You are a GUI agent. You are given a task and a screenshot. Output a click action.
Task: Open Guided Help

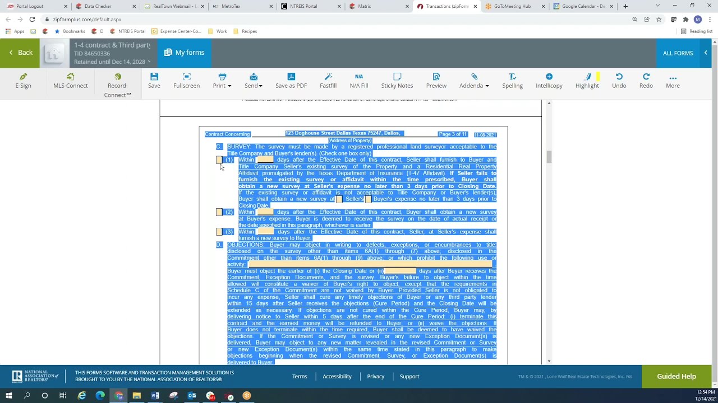(x=676, y=376)
